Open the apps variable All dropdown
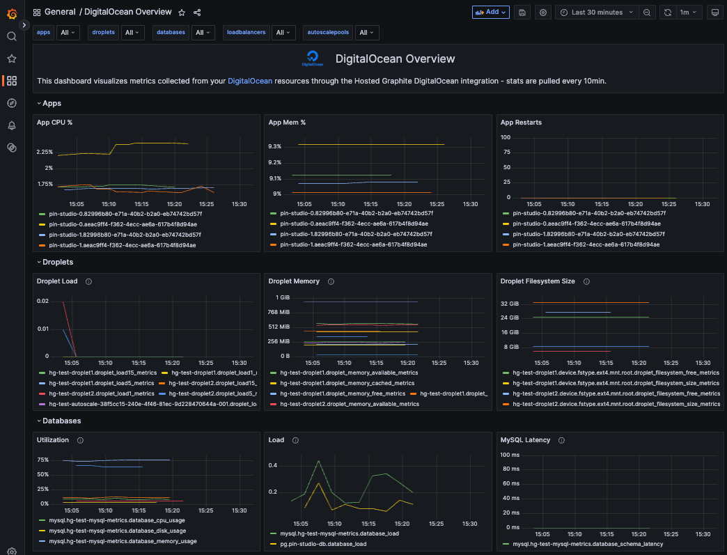 68,33
